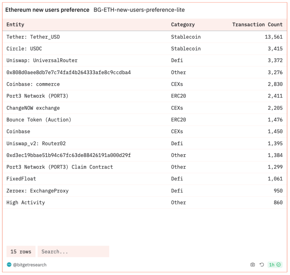Open the BG-ETH-new-users-preference-lite query link

click(139, 10)
